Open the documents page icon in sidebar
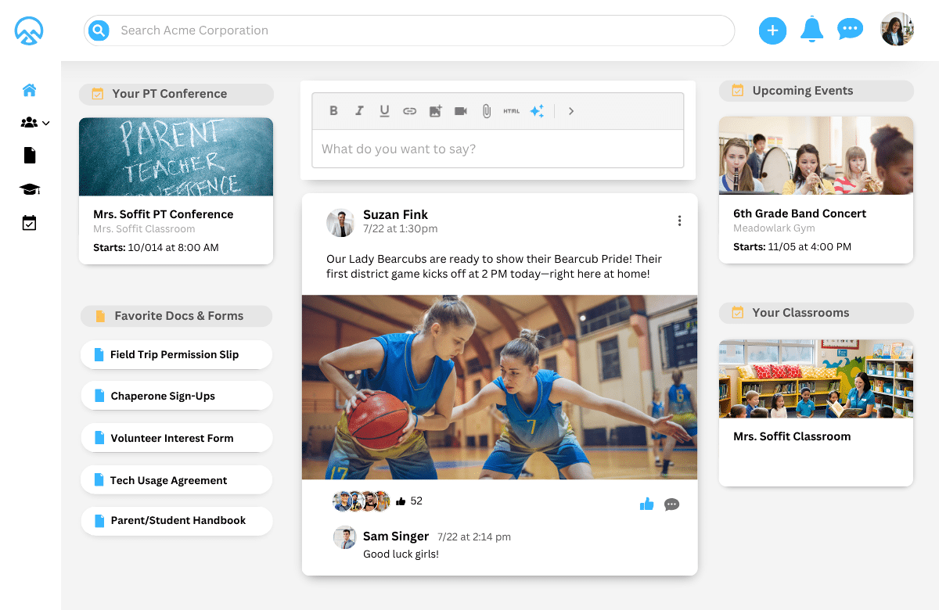This screenshot has height=610, width=939. point(30,156)
